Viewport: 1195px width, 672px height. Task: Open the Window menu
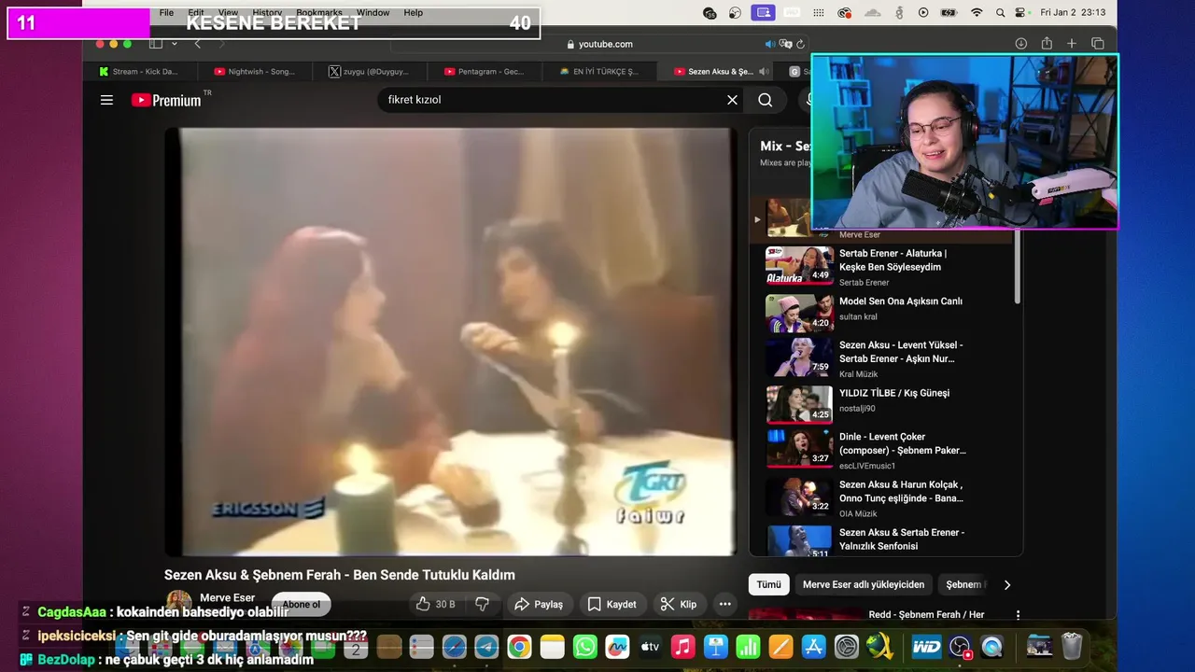click(x=373, y=13)
